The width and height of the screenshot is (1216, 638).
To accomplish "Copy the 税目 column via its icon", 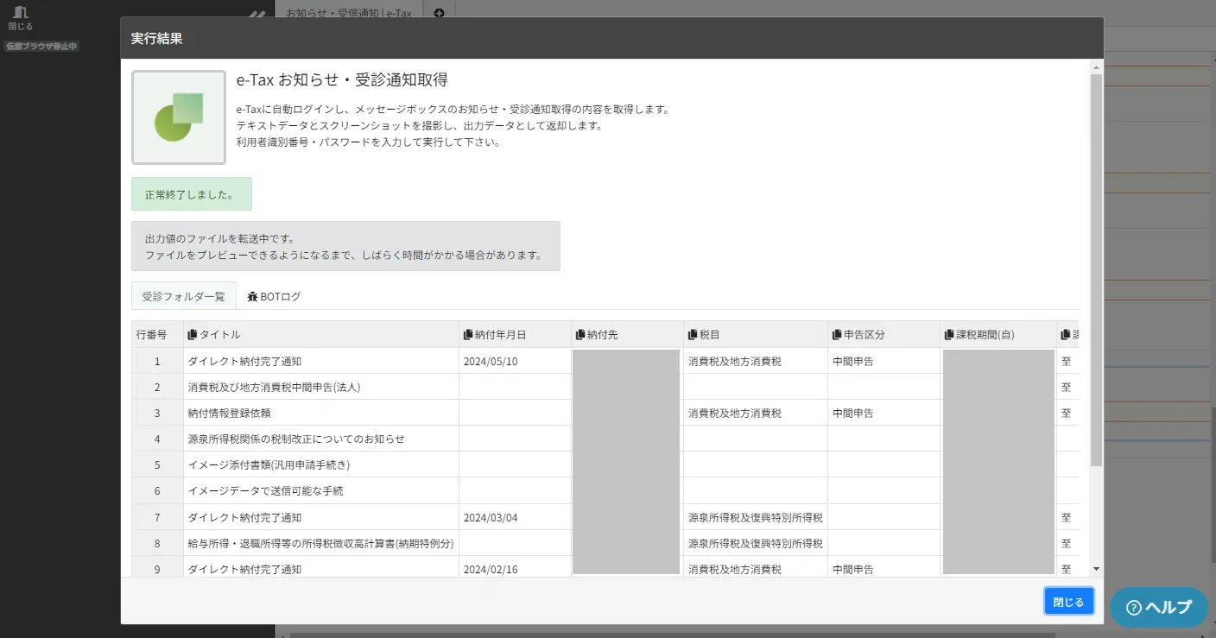I will click(x=693, y=334).
